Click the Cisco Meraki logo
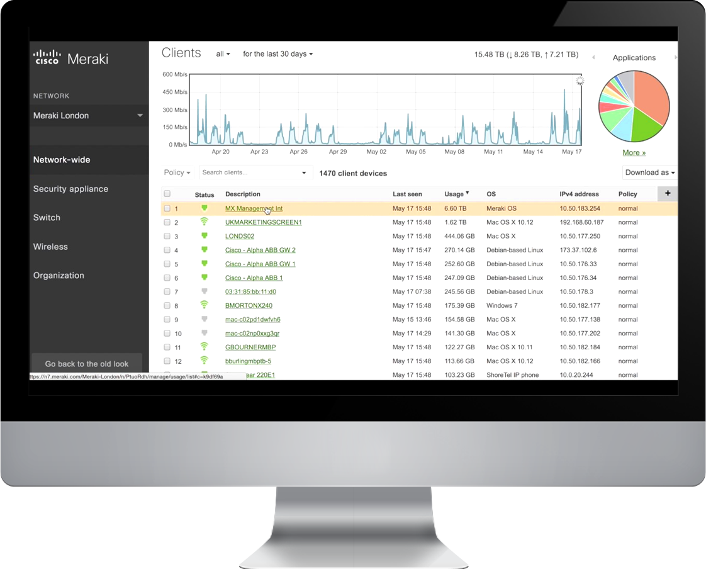 [x=70, y=58]
